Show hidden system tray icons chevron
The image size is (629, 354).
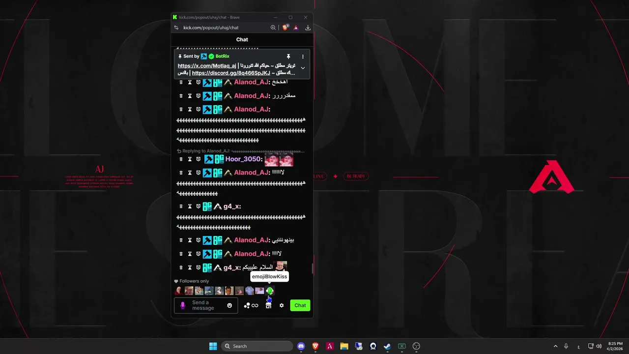pos(555,346)
